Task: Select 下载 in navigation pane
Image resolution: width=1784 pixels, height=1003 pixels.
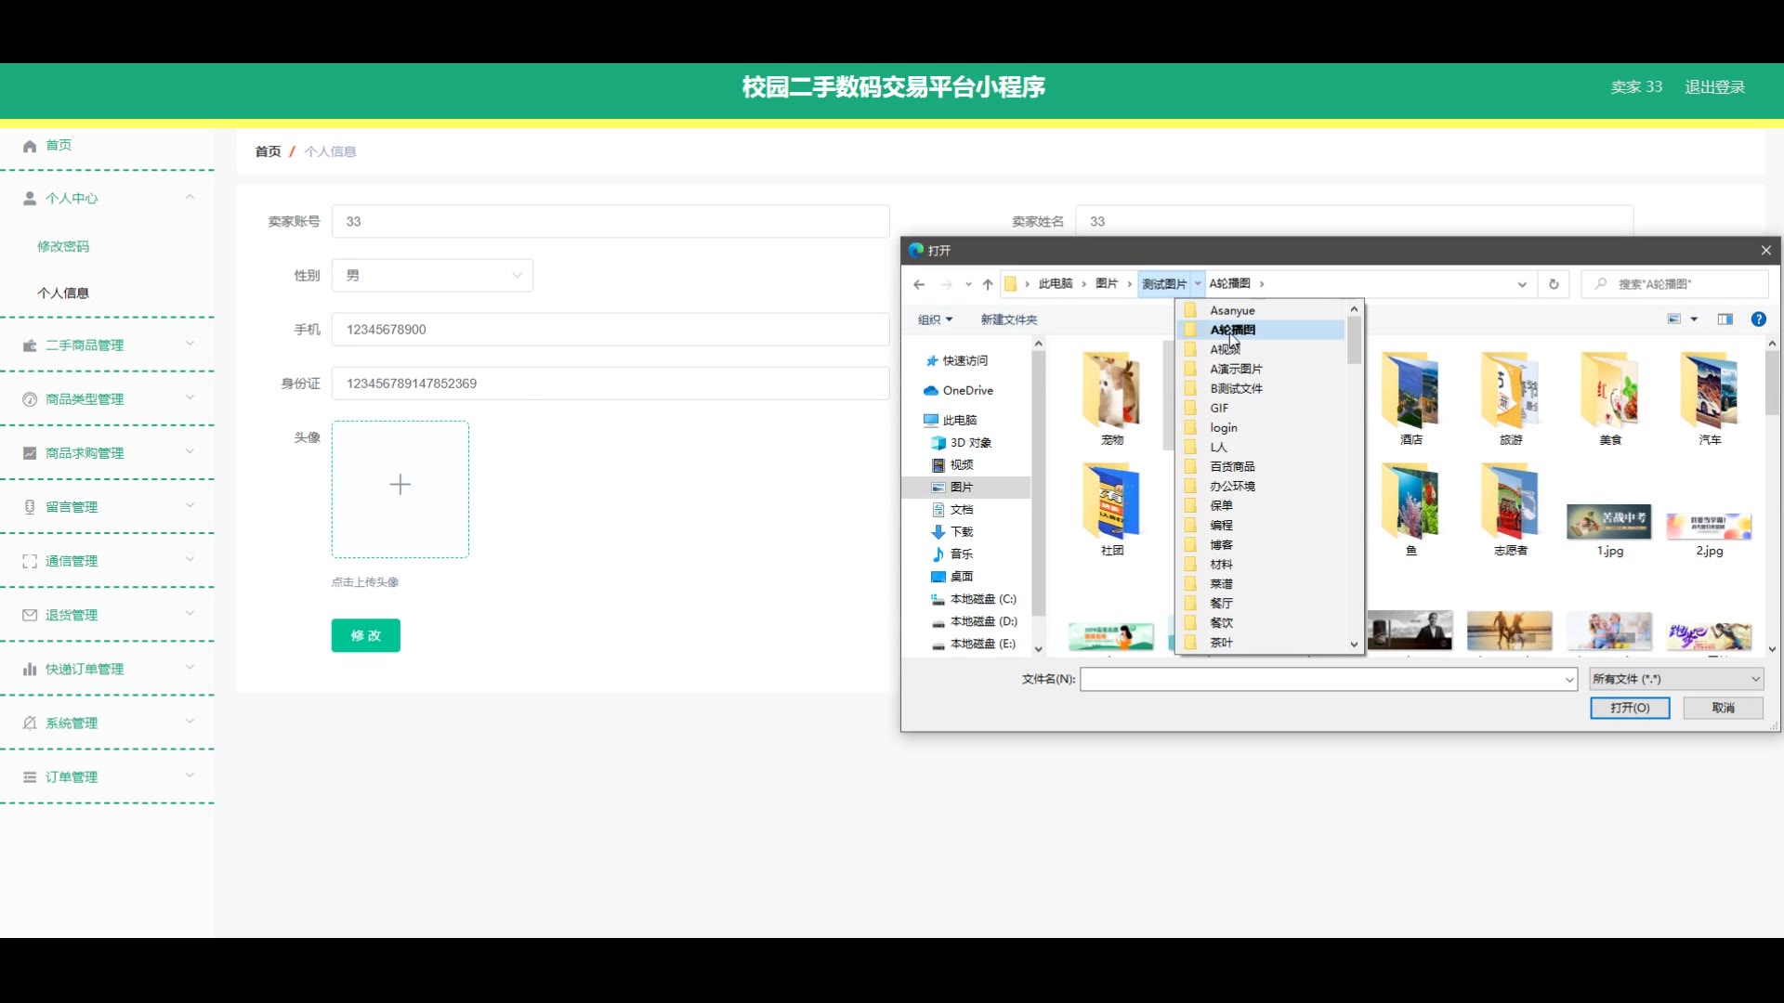Action: (x=961, y=531)
